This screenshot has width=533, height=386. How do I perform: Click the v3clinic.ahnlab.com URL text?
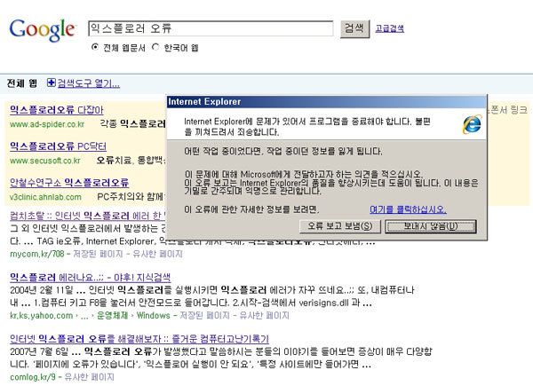pos(45,197)
